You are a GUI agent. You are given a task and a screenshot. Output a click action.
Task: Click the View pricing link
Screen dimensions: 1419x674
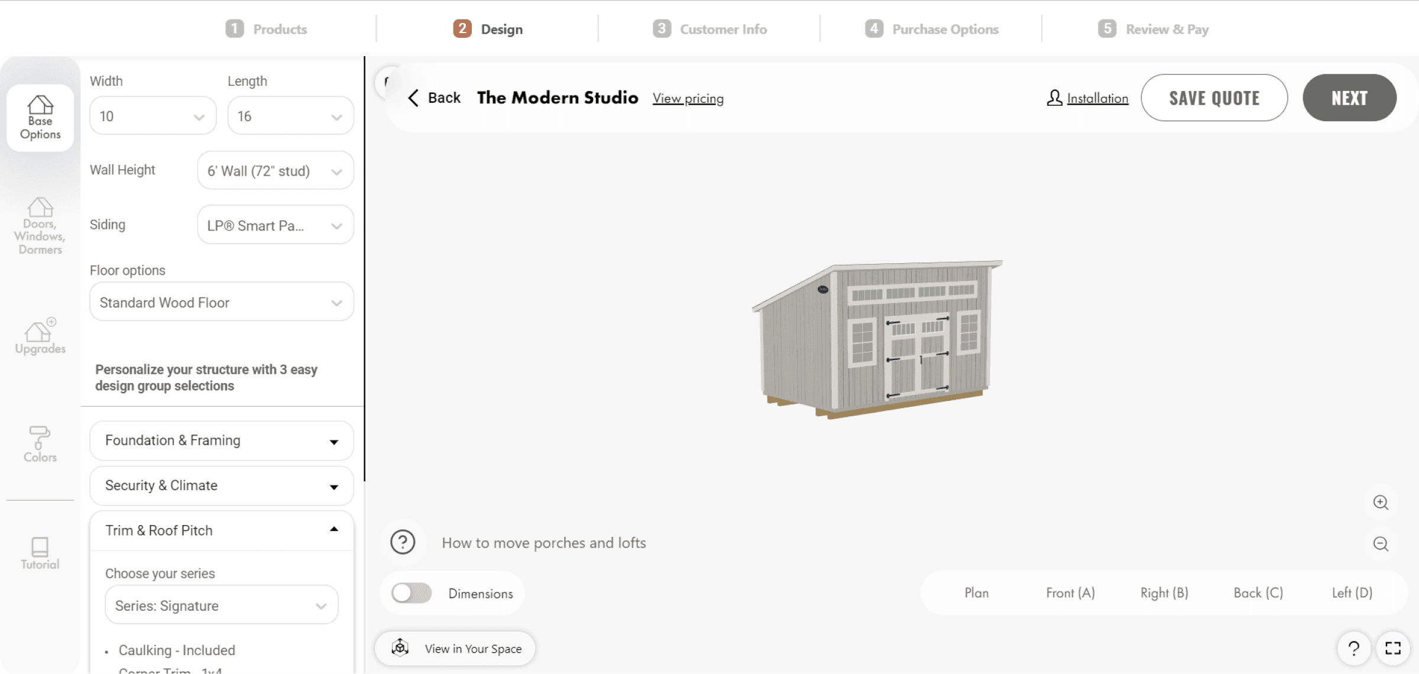coord(688,98)
